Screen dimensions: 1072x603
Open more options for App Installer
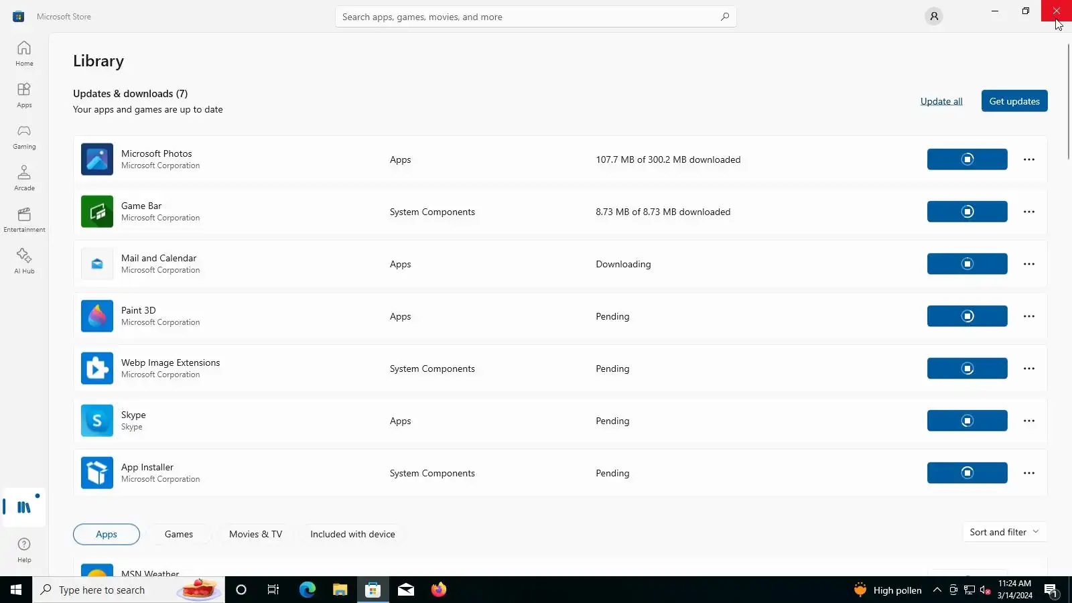click(x=1029, y=473)
